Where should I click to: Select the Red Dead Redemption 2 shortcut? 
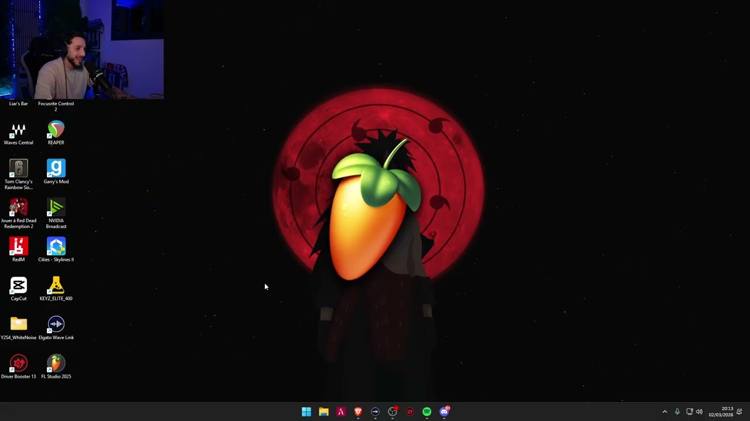(x=18, y=214)
